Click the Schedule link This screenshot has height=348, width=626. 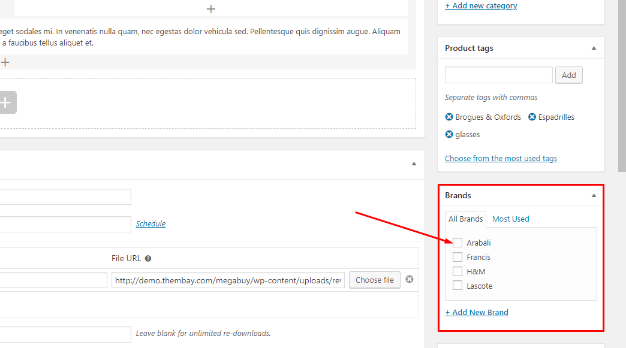coord(151,223)
